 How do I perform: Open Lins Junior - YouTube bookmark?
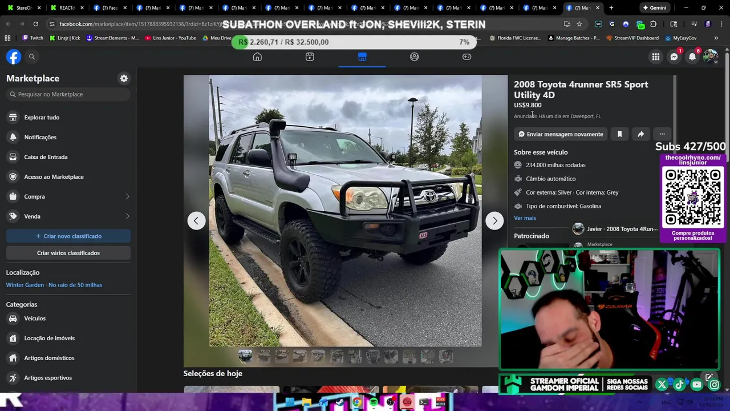(170, 38)
